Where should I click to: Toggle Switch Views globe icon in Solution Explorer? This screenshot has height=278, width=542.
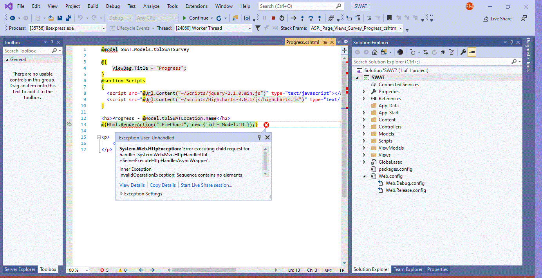pyautogui.click(x=400, y=52)
